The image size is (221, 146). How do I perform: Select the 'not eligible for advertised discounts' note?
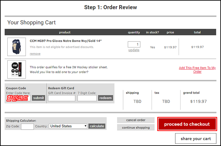62,47
